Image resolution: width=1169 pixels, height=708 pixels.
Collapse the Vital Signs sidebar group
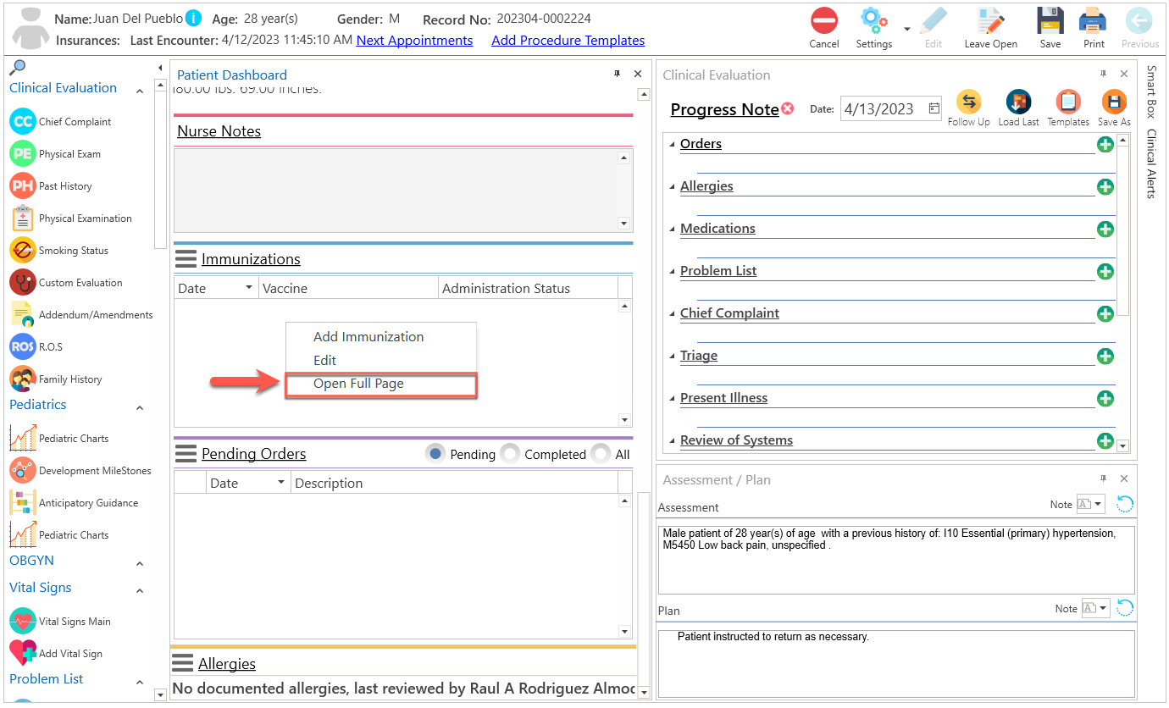coord(140,591)
